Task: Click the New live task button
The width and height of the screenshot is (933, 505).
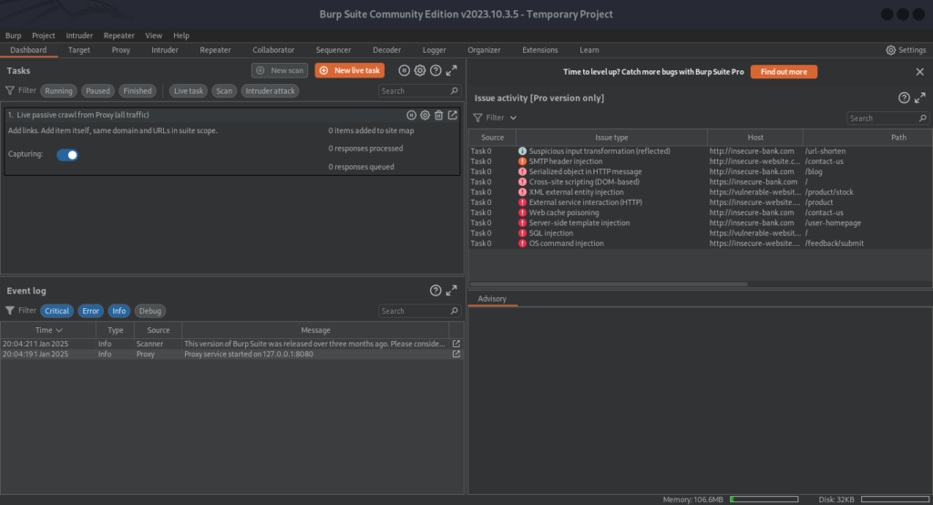Action: tap(350, 70)
